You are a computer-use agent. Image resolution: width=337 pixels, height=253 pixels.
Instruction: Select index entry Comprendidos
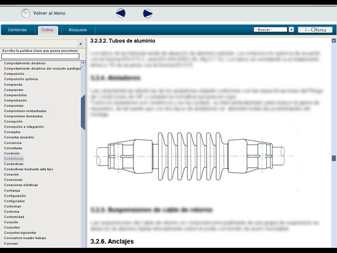pyautogui.click(x=15, y=95)
